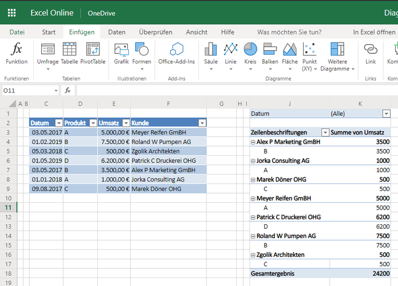Select the Einfügen tab
398x286 pixels.
[x=82, y=32]
